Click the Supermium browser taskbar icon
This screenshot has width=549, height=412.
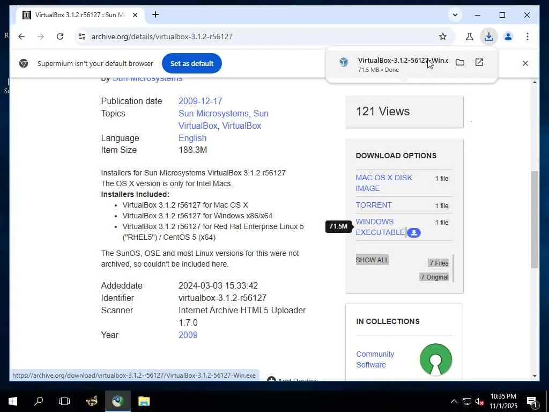point(118,401)
